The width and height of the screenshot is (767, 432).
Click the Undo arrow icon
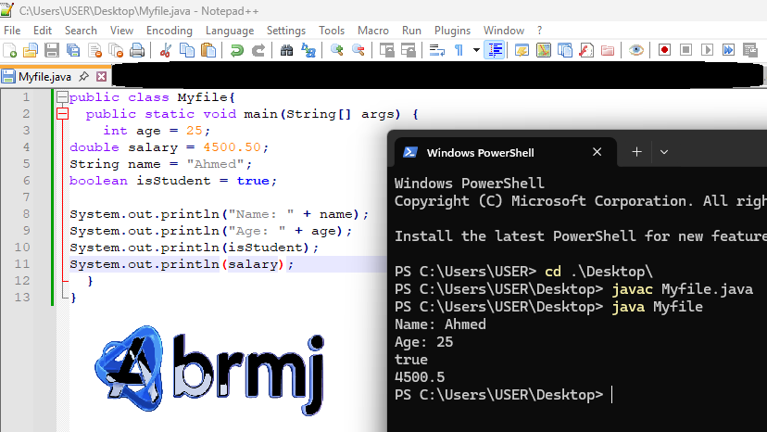[x=237, y=50]
